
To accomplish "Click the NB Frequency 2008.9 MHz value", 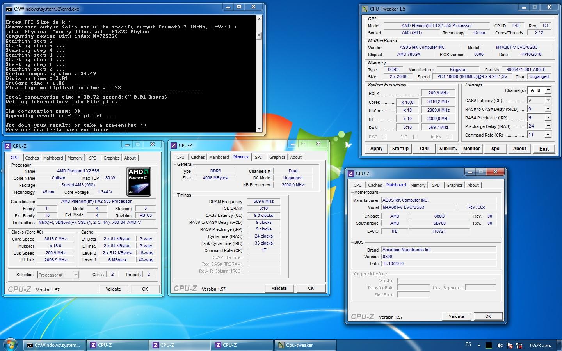I will pos(293,185).
